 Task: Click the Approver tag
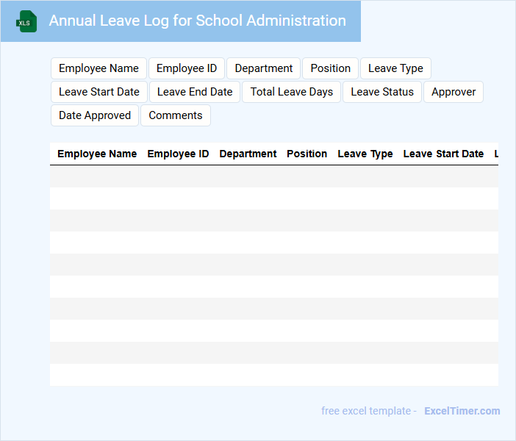pyautogui.click(x=454, y=92)
